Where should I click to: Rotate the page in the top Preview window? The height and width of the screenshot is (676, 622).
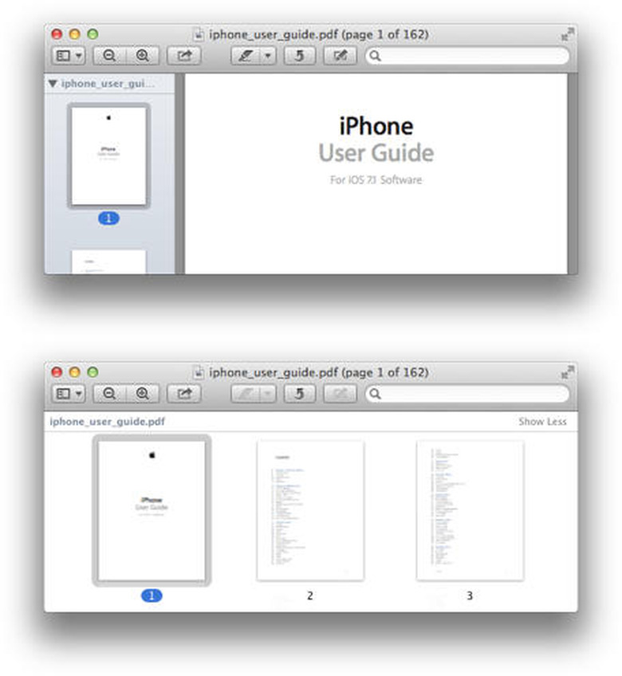point(299,56)
